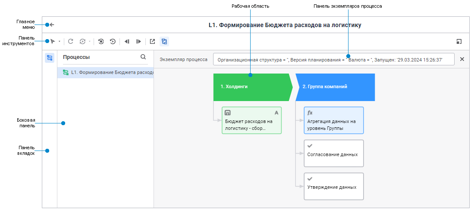Open process in a new window

tap(153, 42)
